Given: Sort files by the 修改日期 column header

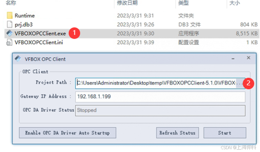Looking at the screenshot, I should (x=127, y=3).
